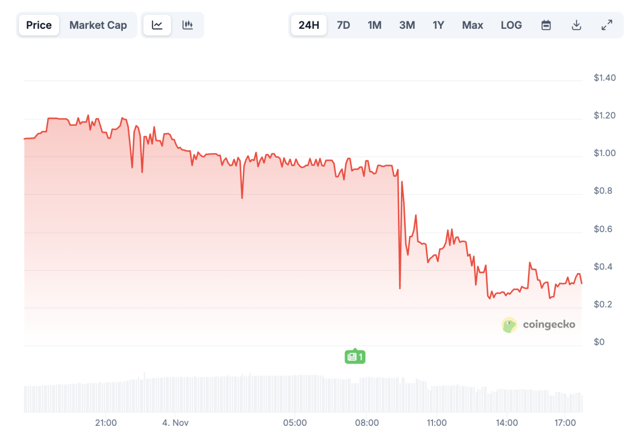Show the 3M time range

point(407,25)
